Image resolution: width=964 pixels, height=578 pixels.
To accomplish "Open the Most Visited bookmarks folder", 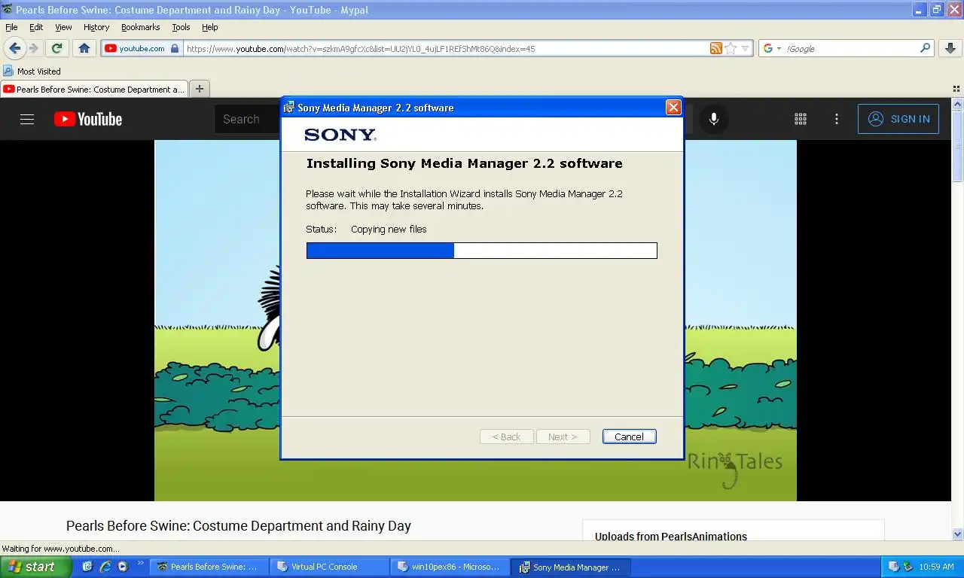I will tap(32, 71).
